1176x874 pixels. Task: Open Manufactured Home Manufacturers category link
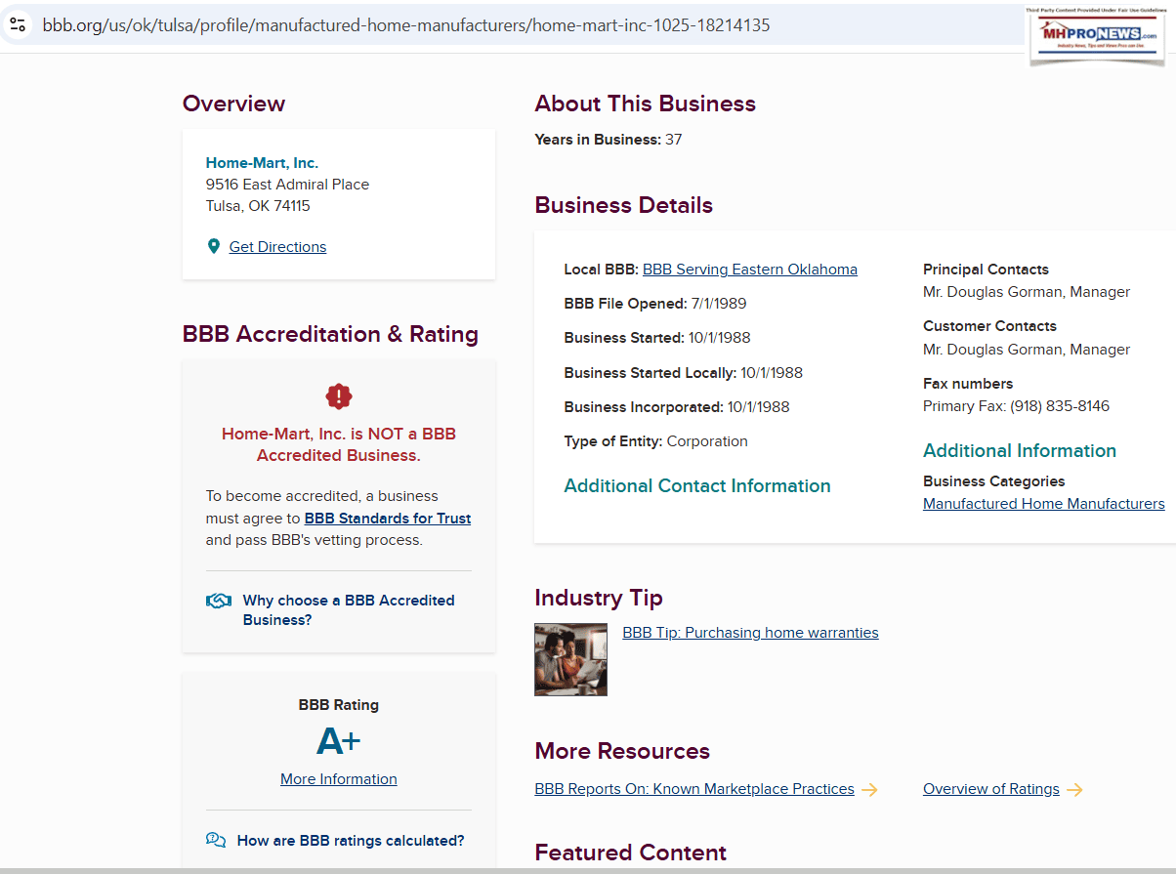[x=1043, y=504]
